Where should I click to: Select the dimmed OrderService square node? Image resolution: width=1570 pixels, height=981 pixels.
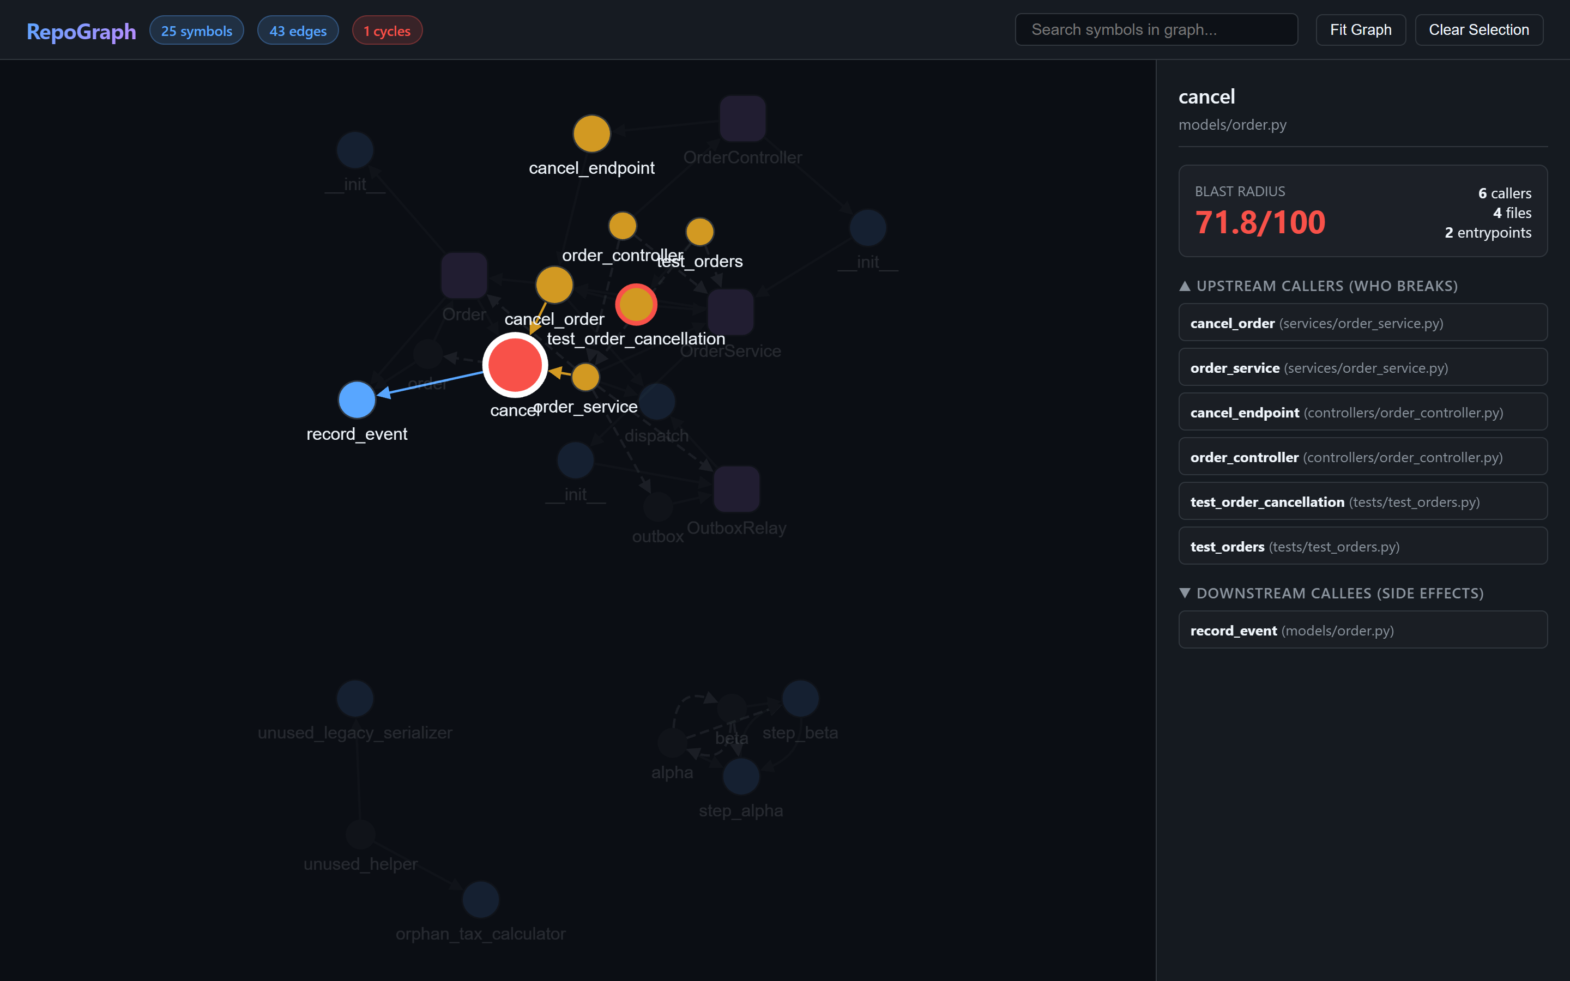click(x=730, y=312)
